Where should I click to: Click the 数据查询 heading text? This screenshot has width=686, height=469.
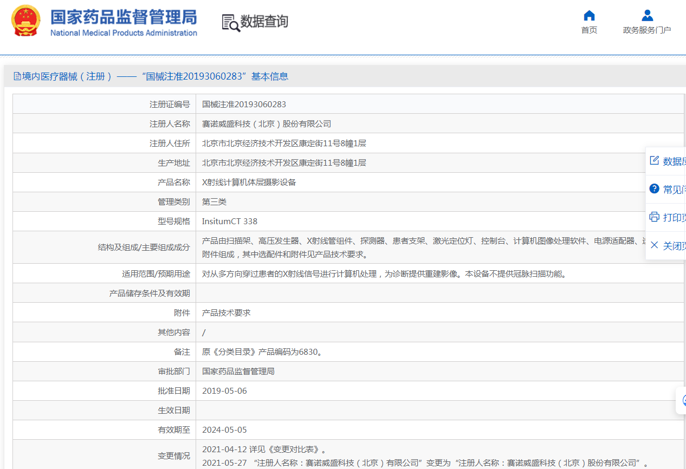pos(264,22)
